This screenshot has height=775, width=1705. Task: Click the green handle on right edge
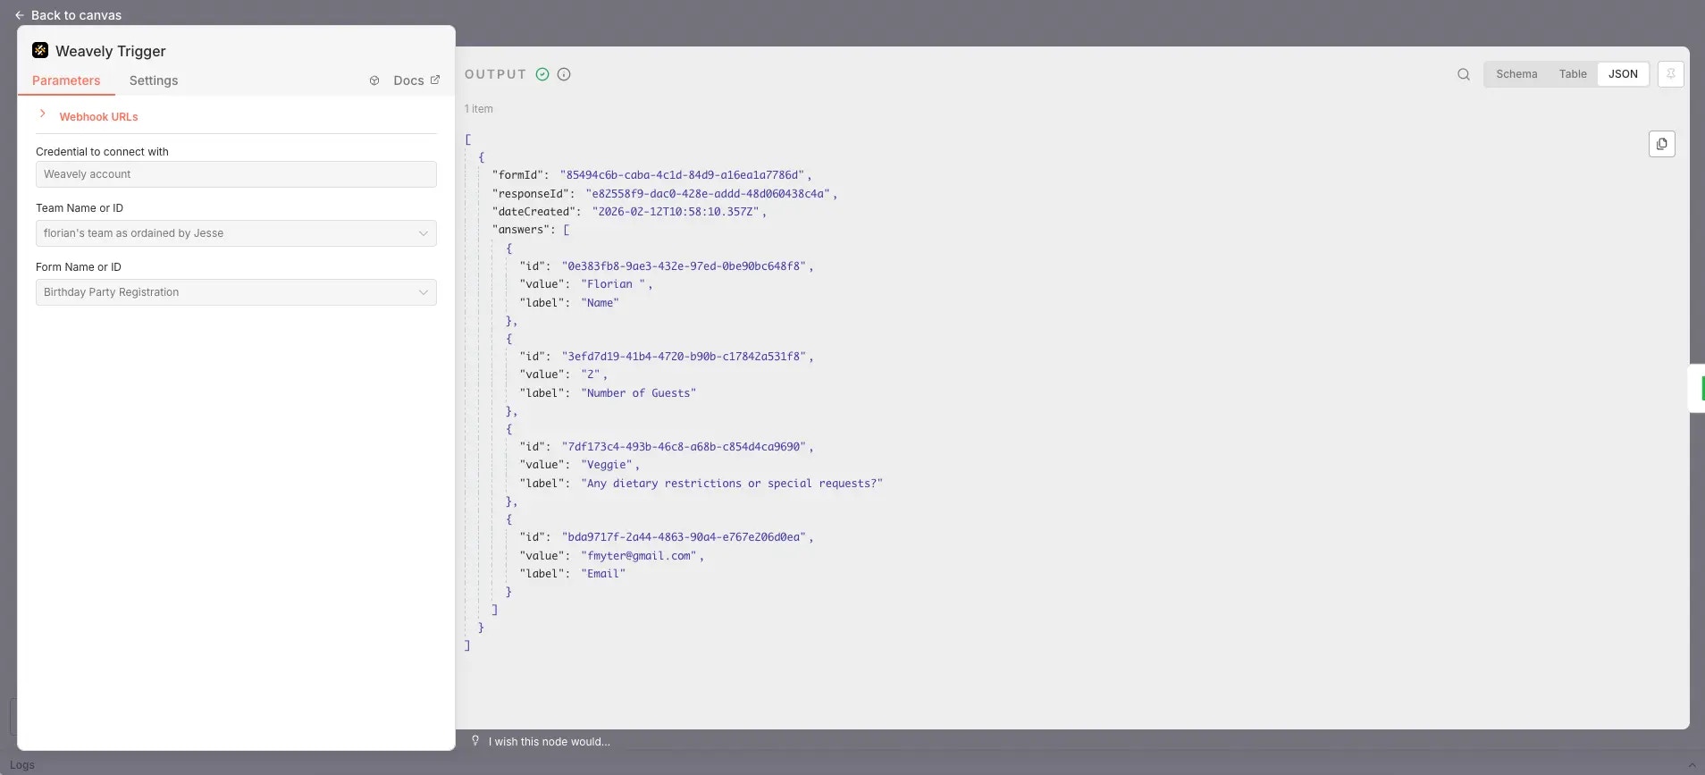pos(1701,388)
